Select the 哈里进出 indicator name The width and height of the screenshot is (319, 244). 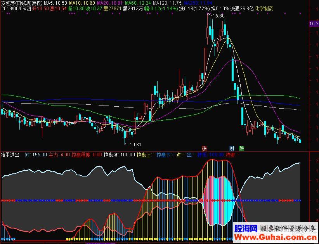(10, 155)
